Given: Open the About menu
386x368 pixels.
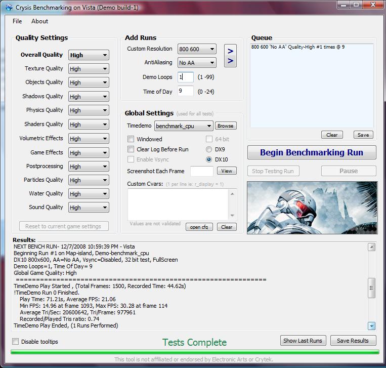Looking at the screenshot, I should [x=39, y=21].
